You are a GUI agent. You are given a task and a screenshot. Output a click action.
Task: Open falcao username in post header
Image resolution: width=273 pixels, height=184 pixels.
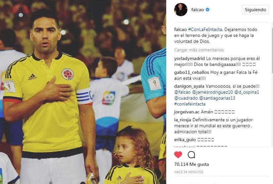198,10
